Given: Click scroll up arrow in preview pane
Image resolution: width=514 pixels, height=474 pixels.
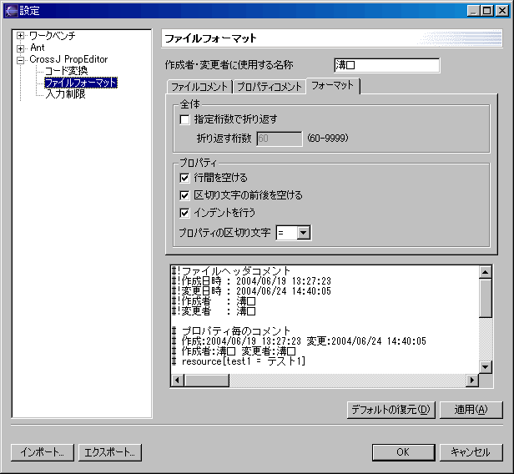Looking at the screenshot, I should tap(485, 272).
